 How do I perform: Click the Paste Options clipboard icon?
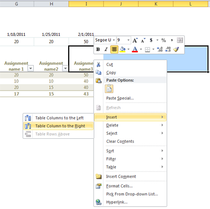click(x=99, y=80)
